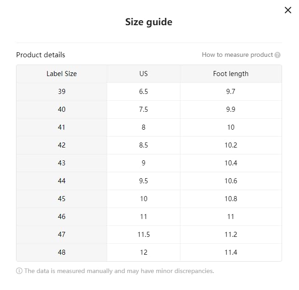299x290 pixels.
Task: Click the Foot length column header
Action: point(231,73)
